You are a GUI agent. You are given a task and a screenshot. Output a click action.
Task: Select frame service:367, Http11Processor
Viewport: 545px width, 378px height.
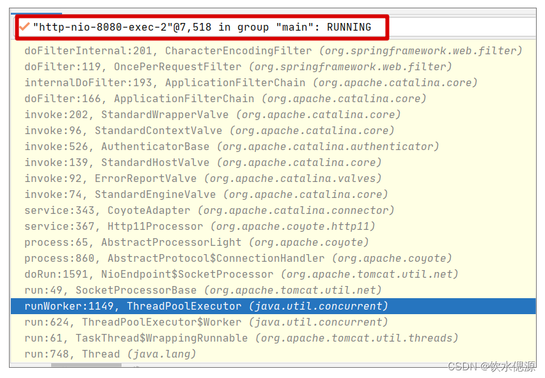pyautogui.click(x=273, y=227)
